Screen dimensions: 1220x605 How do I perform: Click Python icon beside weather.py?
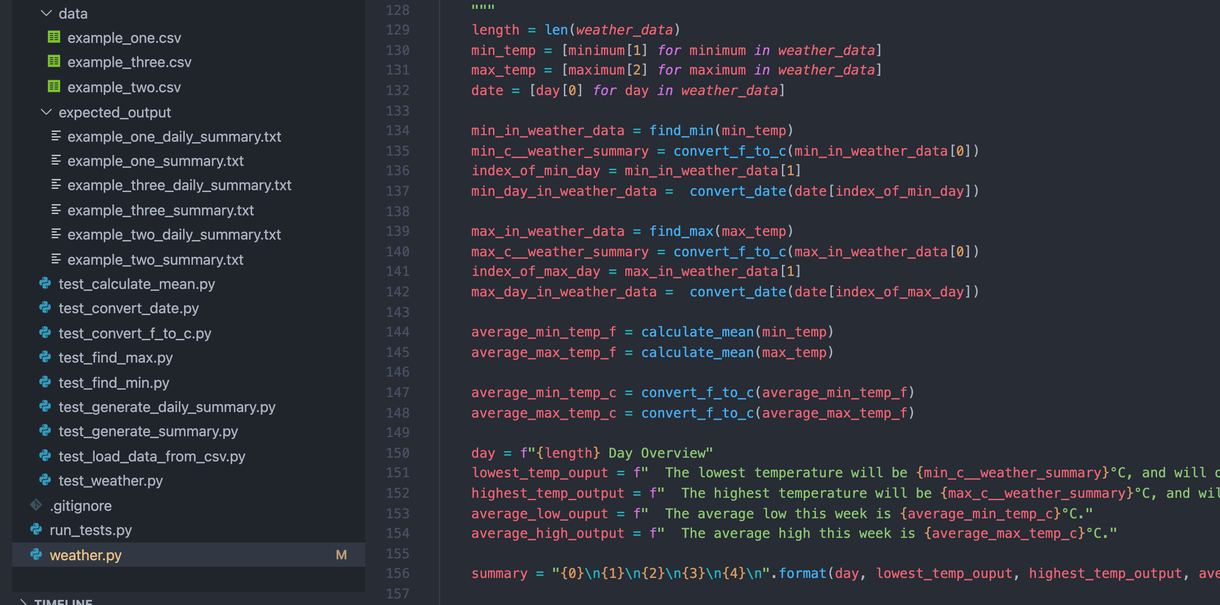point(36,554)
